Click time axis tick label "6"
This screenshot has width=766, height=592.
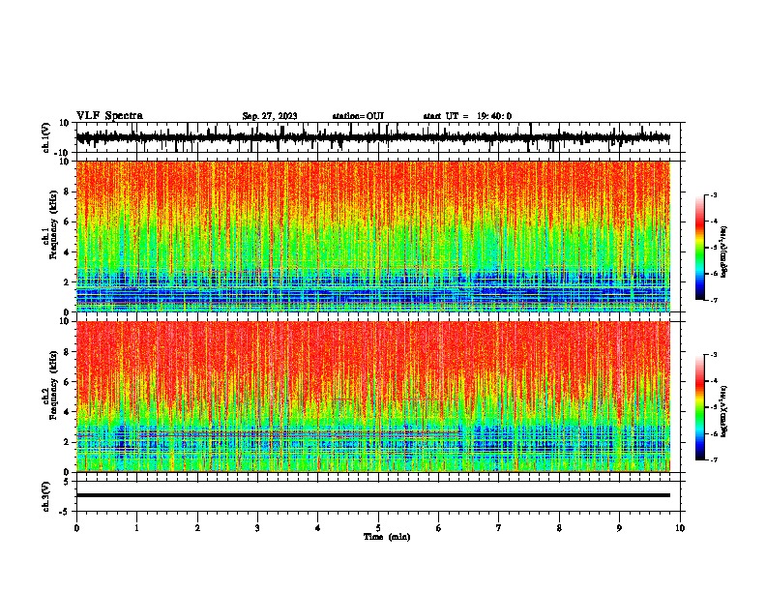(438, 528)
